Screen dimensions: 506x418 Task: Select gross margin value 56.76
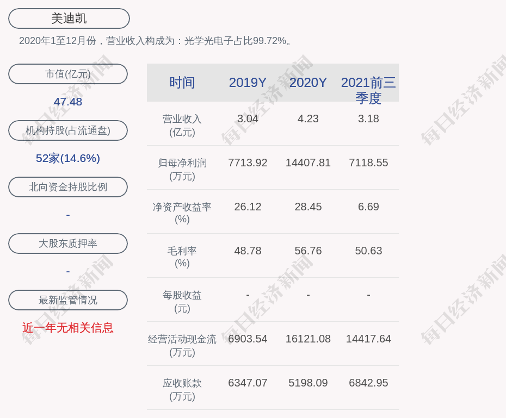pyautogui.click(x=308, y=251)
